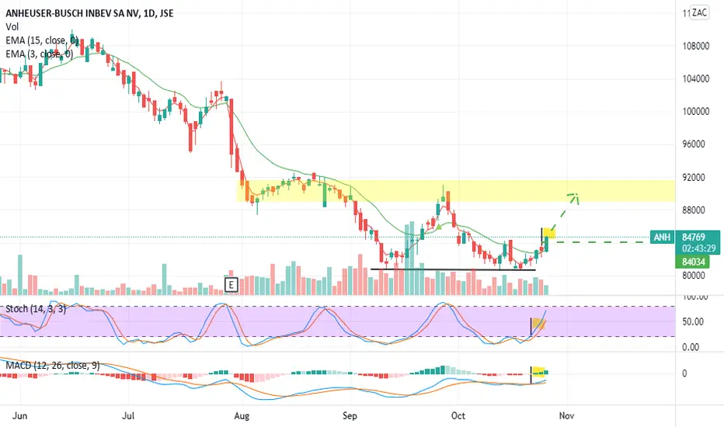Select the EMA (3, close, 0) indicator label
The height and width of the screenshot is (427, 724).
pos(40,54)
